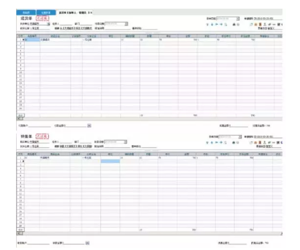Close the 进货单 管理员 tab

tap(92, 13)
